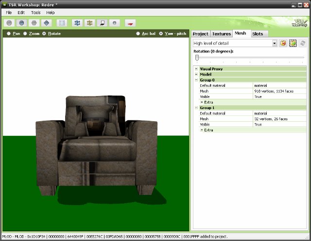Open the File menu
The image size is (311, 241).
[9, 13]
